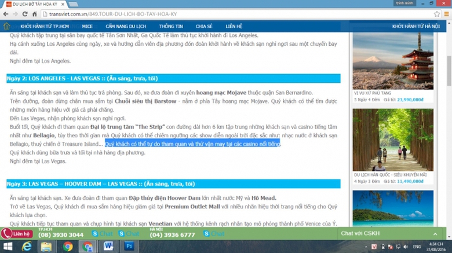The width and height of the screenshot is (452, 253).
Task: Open the CẨM NANG DU LỊCH menu
Action: [126, 26]
